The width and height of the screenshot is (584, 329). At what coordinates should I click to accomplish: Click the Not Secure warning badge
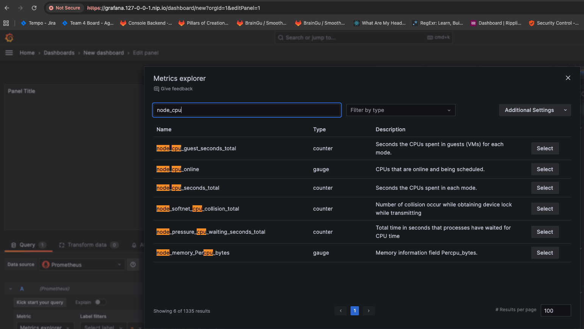[64, 8]
